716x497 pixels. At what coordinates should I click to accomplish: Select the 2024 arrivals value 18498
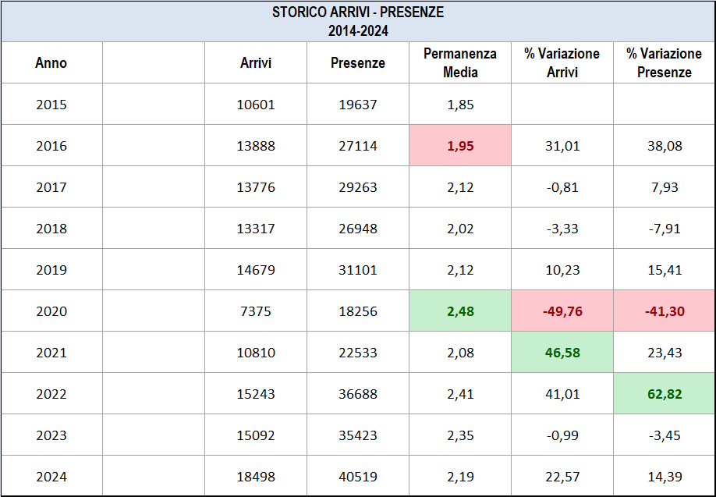[x=256, y=476]
